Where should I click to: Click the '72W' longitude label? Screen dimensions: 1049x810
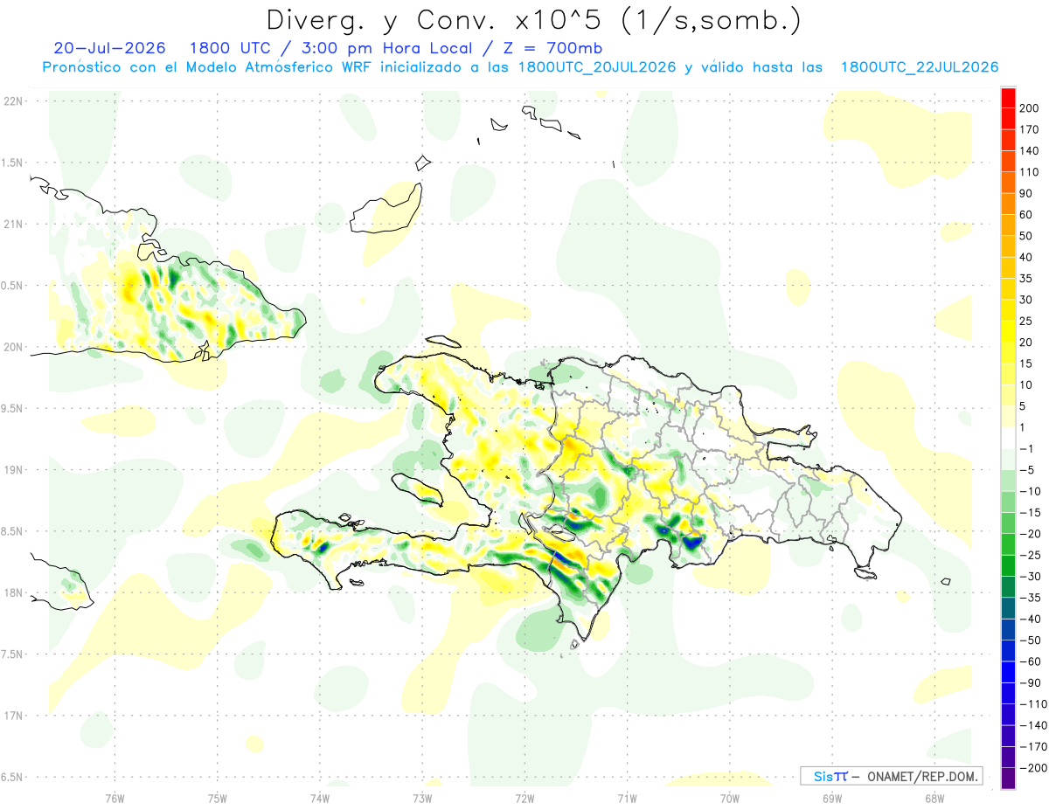(x=524, y=798)
